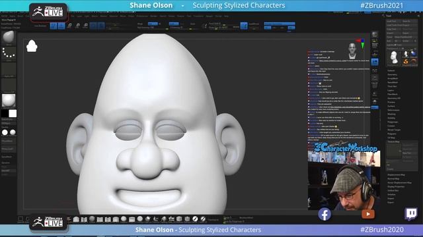
Task: Click the head silhouette thumbnail in canvas corner
Action: point(32,46)
